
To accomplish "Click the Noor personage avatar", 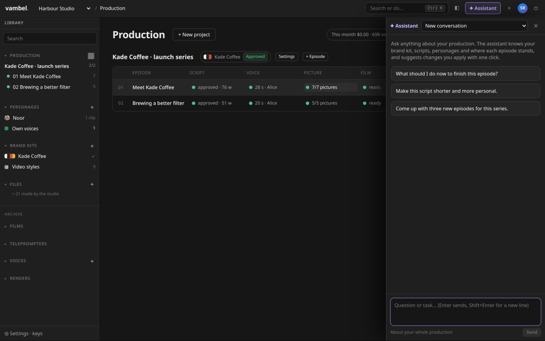I will 7,118.
